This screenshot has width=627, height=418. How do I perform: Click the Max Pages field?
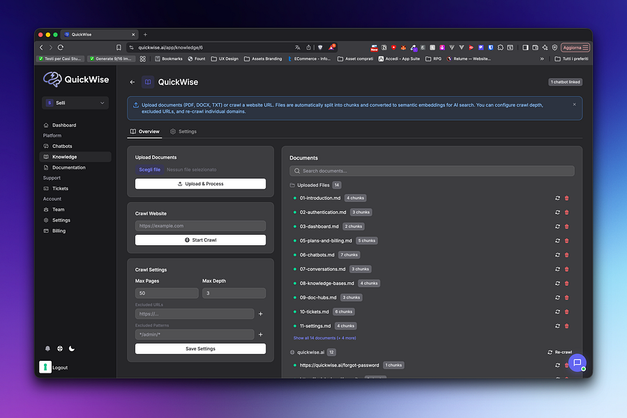(x=167, y=293)
